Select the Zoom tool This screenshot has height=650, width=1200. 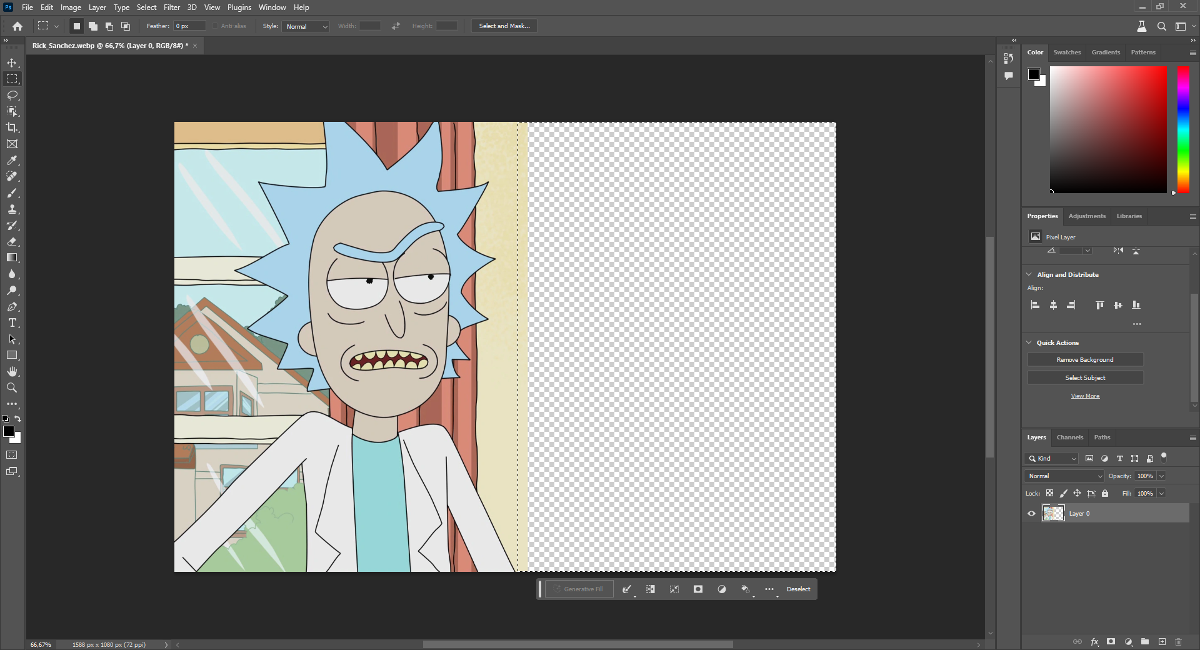(12, 387)
